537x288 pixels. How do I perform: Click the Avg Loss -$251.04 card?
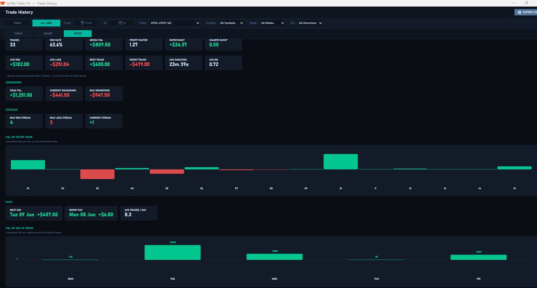pos(64,63)
